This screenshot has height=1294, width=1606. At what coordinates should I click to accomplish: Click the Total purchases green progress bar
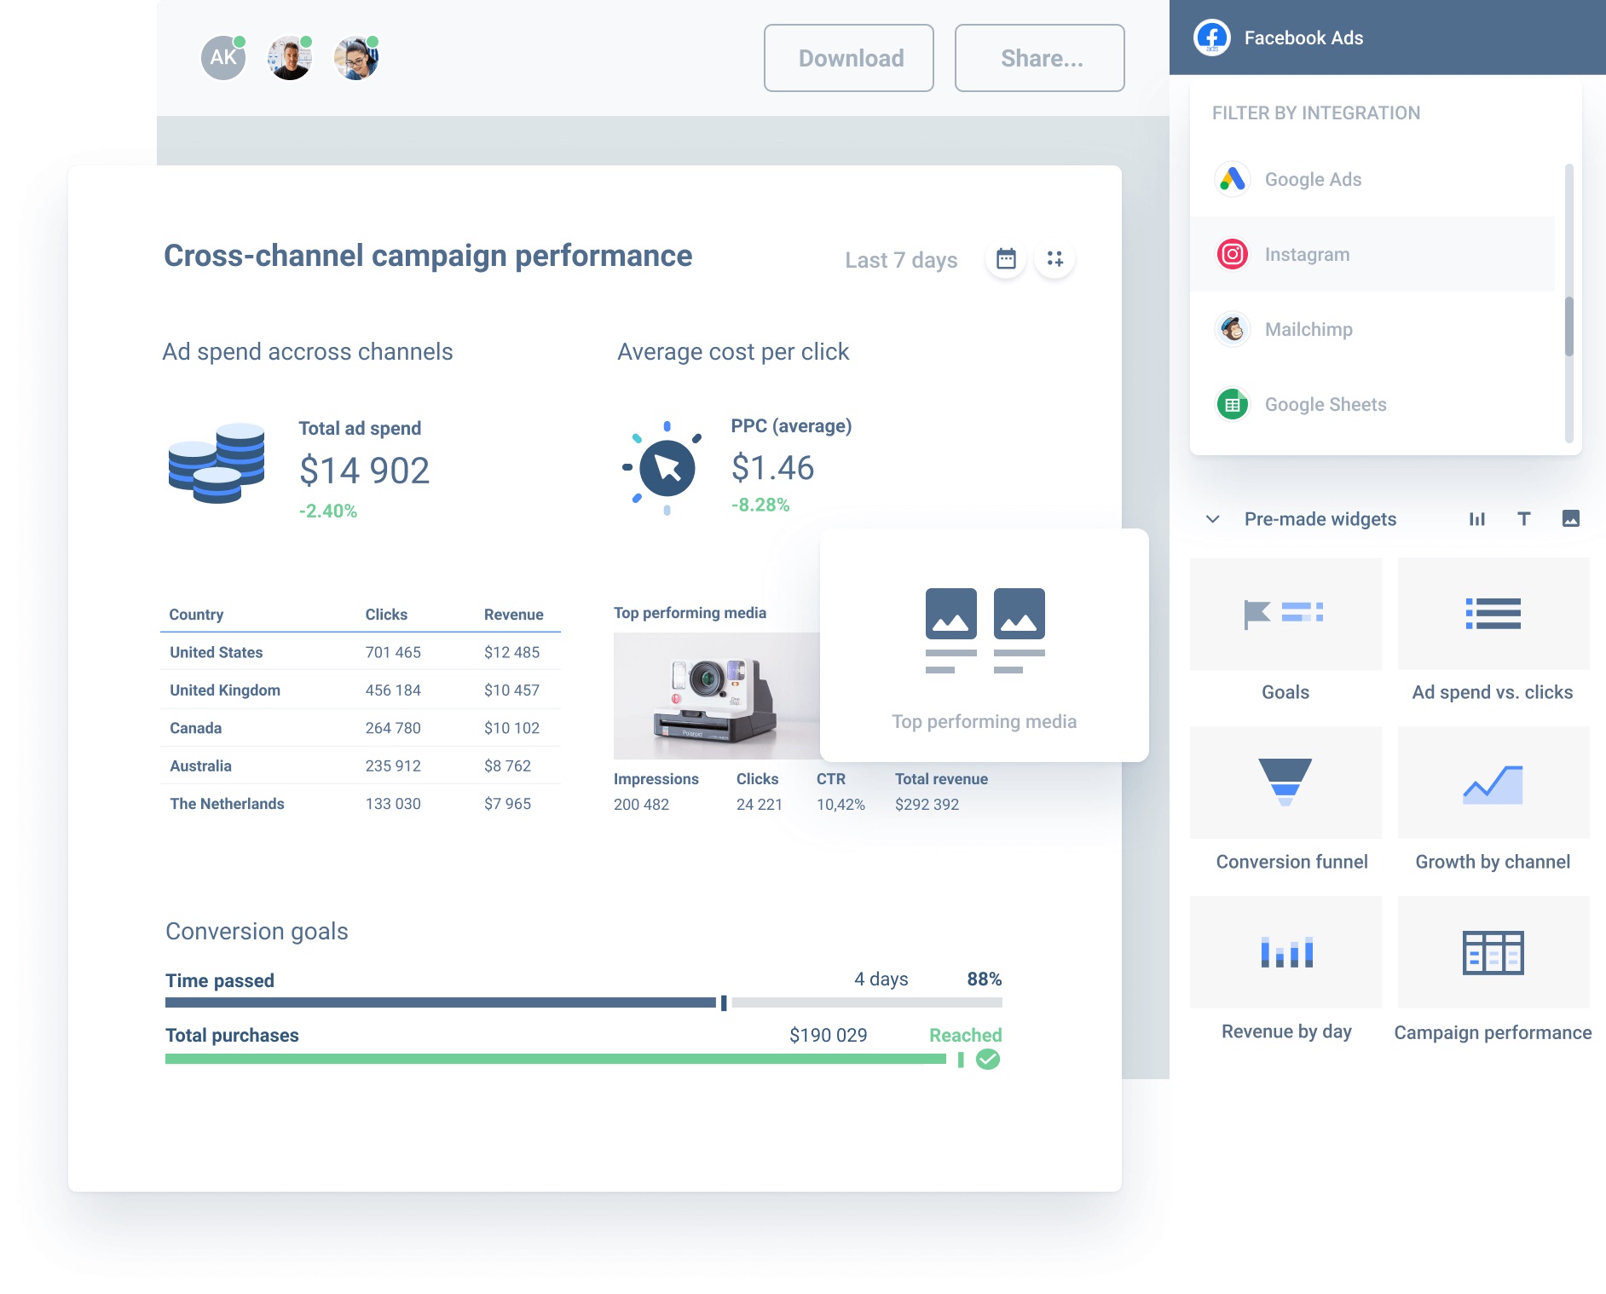(556, 1059)
